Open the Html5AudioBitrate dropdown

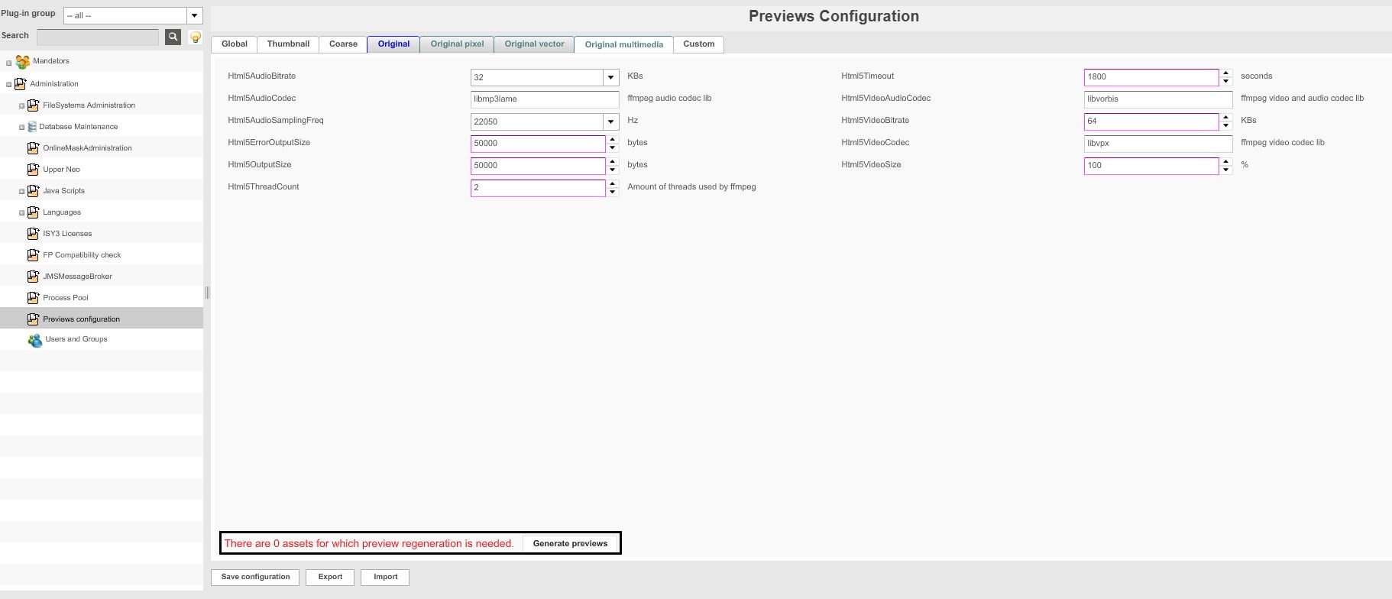[610, 77]
